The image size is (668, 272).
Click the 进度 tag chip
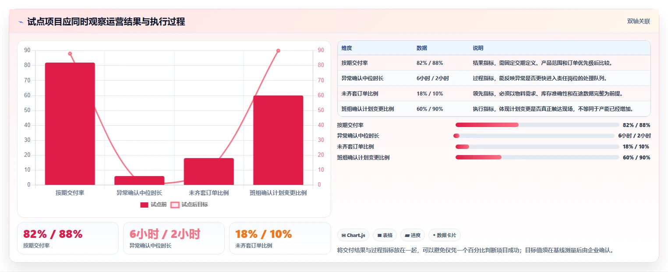click(x=413, y=235)
